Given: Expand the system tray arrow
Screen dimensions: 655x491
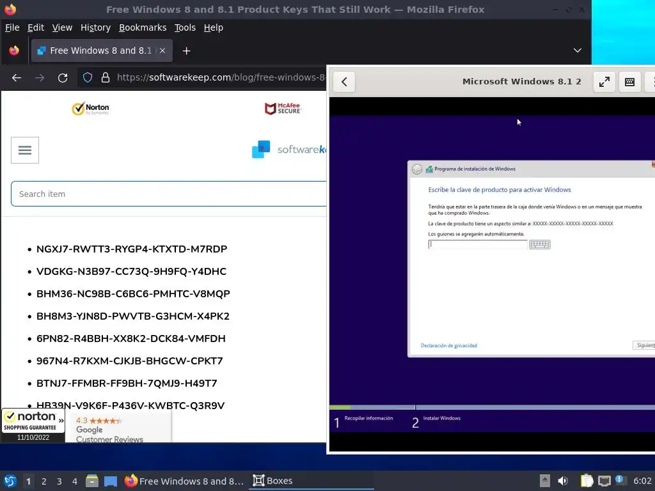Looking at the screenshot, I should click(545, 481).
